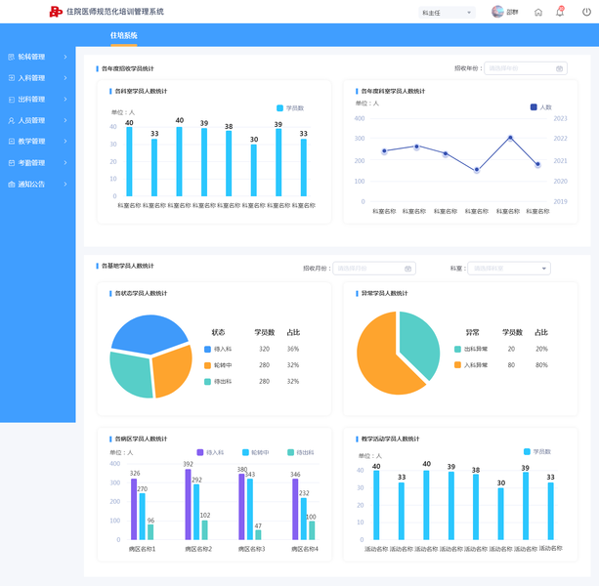Click username text beside avatar
Image resolution: width=599 pixels, height=586 pixels.
tap(512, 13)
